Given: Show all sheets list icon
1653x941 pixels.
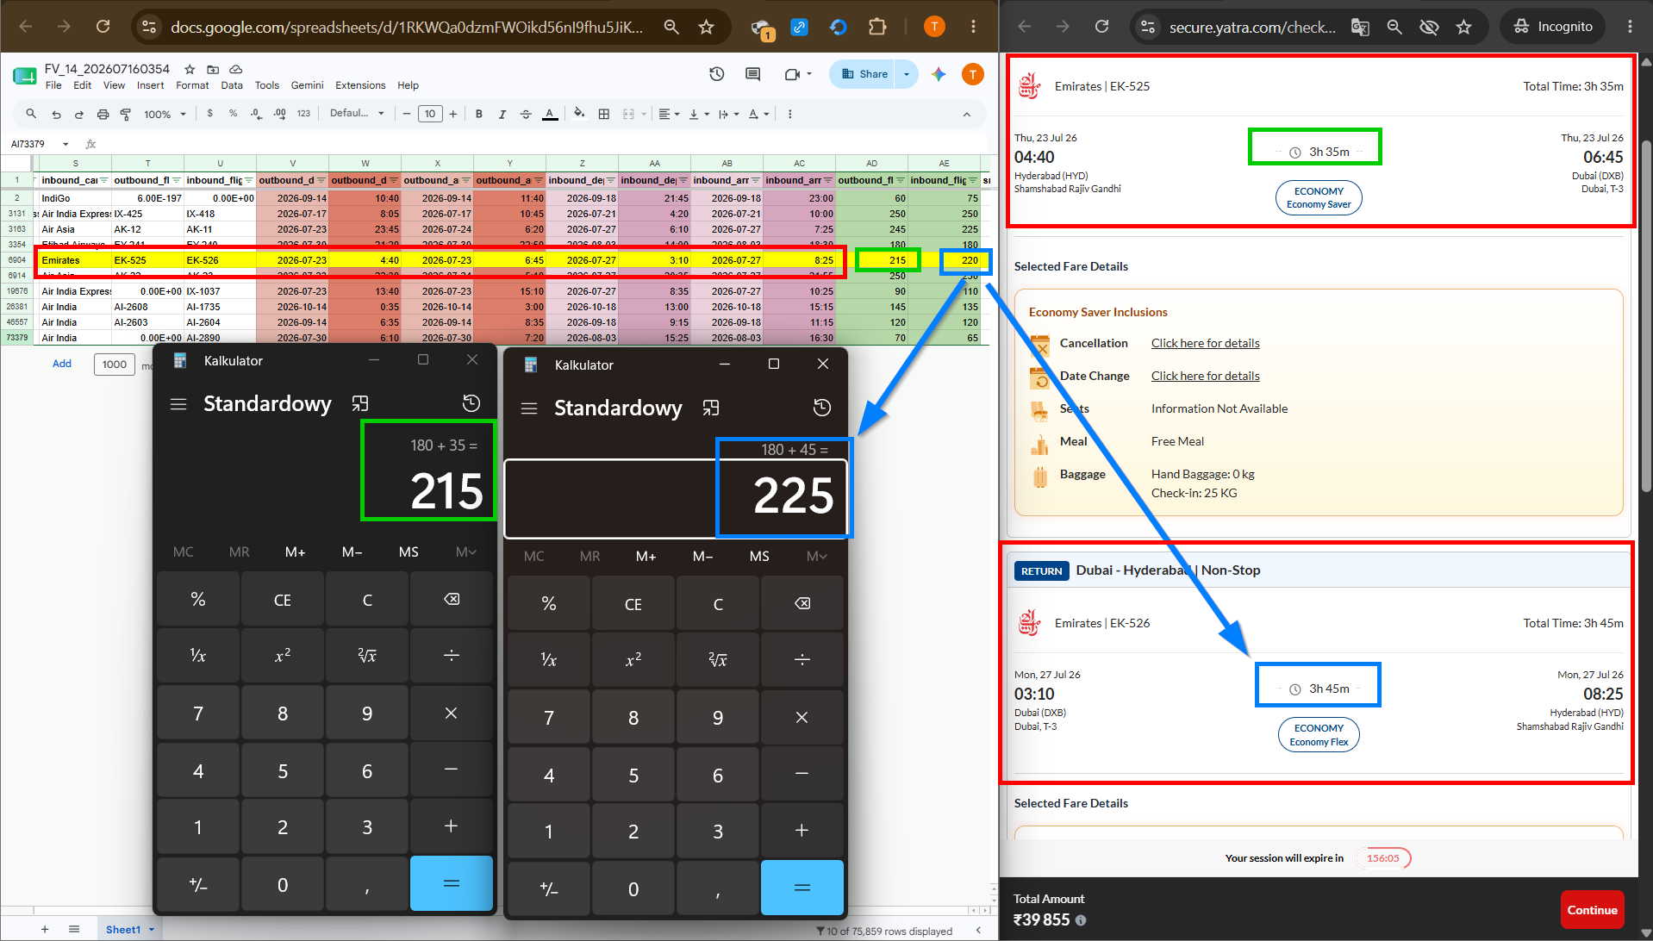Looking at the screenshot, I should (74, 930).
